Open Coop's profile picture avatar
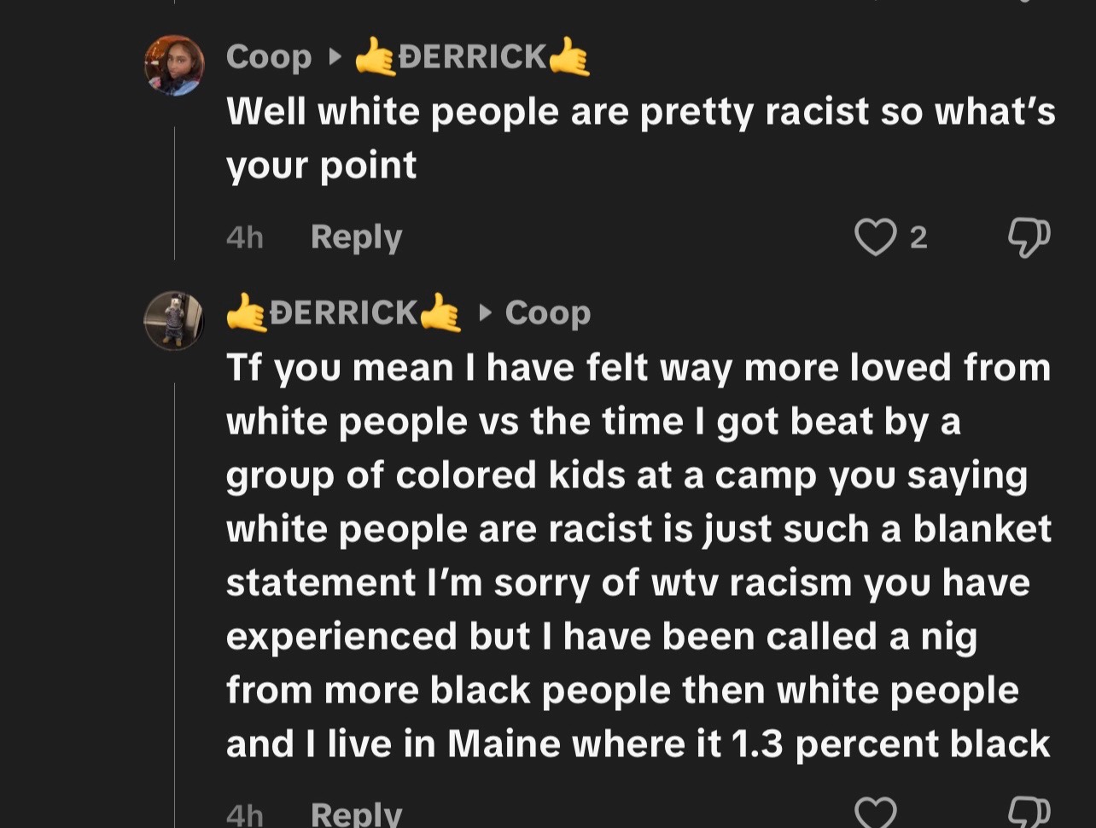The image size is (1096, 828). pos(174,65)
